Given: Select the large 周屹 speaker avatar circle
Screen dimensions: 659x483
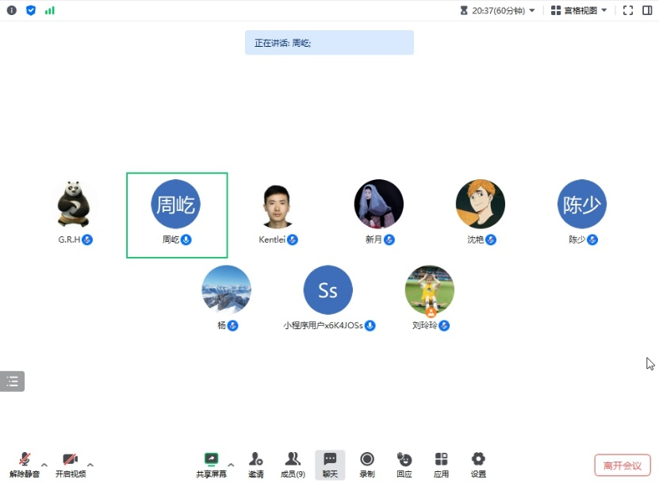Looking at the screenshot, I should [176, 204].
